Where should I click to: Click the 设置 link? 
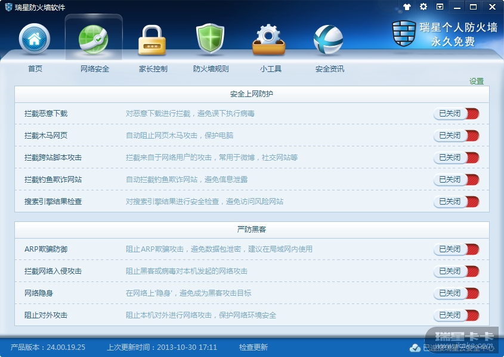pos(477,81)
